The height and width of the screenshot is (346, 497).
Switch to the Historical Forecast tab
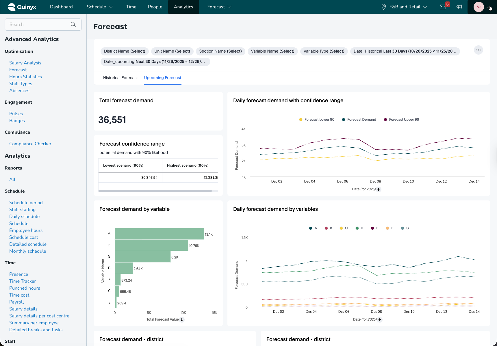[120, 78]
